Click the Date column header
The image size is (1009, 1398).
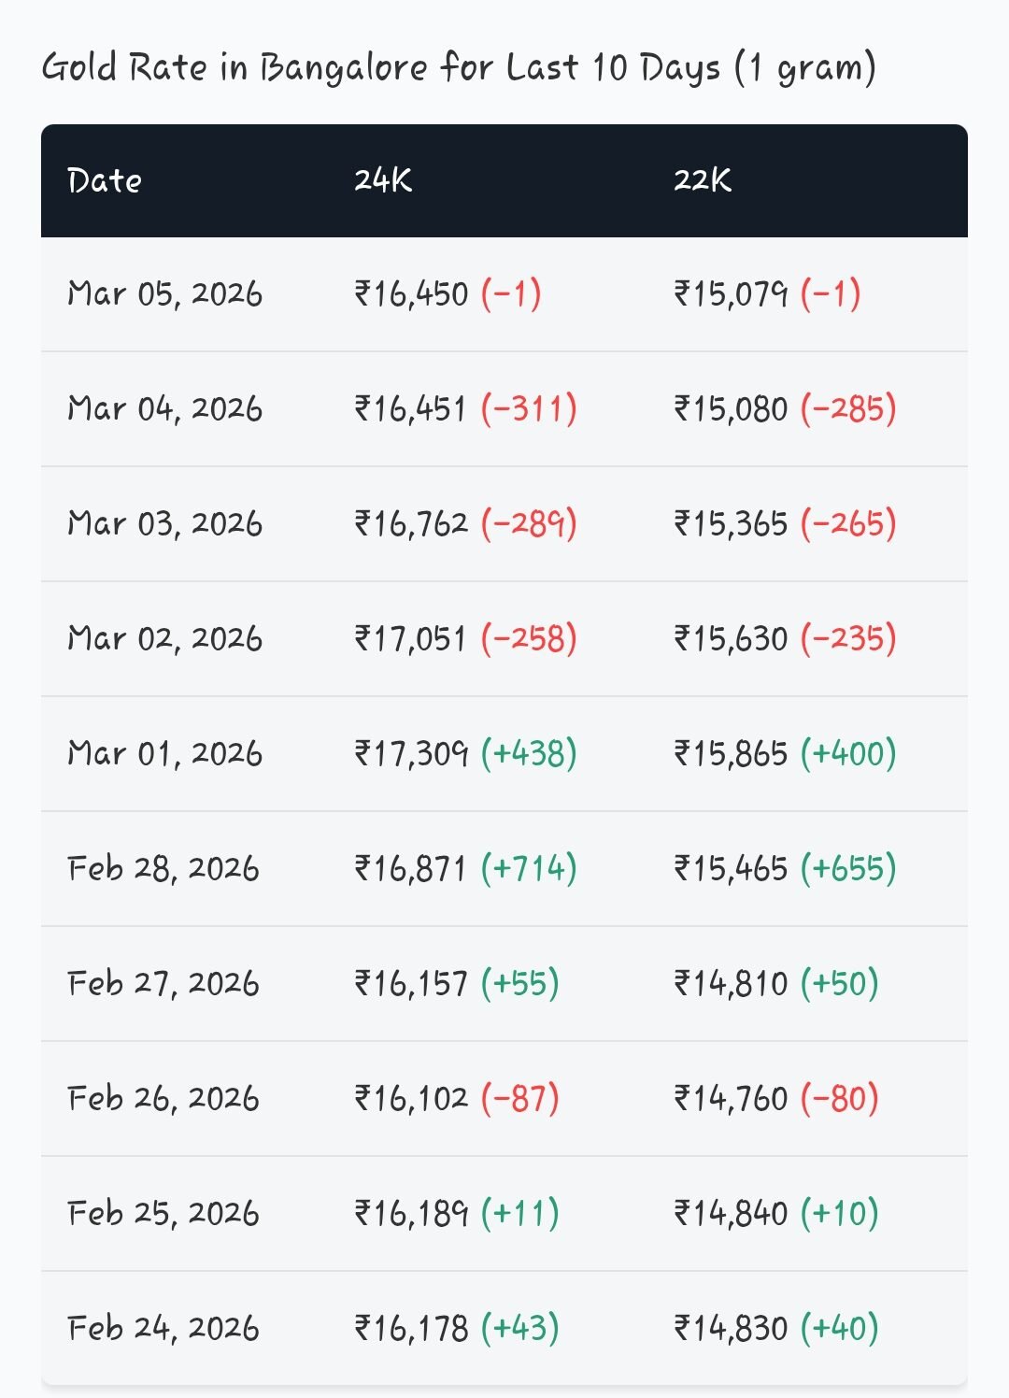click(105, 180)
